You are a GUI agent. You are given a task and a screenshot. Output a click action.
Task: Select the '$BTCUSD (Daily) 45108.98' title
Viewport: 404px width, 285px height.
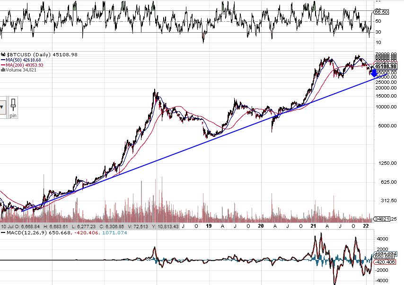coord(42,54)
